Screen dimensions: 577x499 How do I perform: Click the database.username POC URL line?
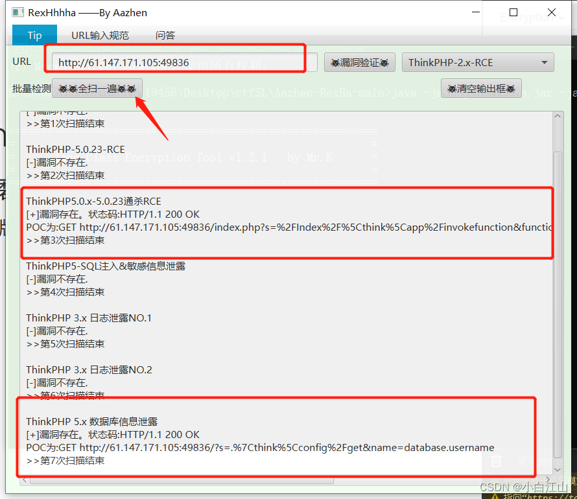pos(260,448)
